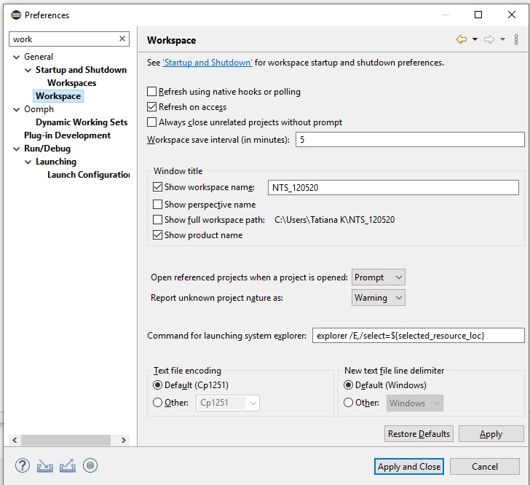Click the export preferences icon
This screenshot has height=485, width=530.
point(68,466)
